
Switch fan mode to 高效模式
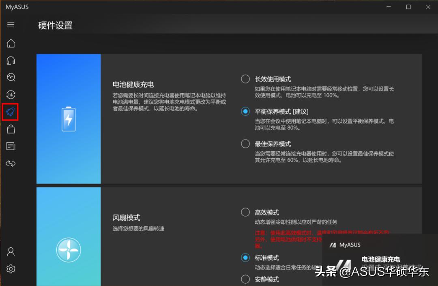click(x=245, y=212)
